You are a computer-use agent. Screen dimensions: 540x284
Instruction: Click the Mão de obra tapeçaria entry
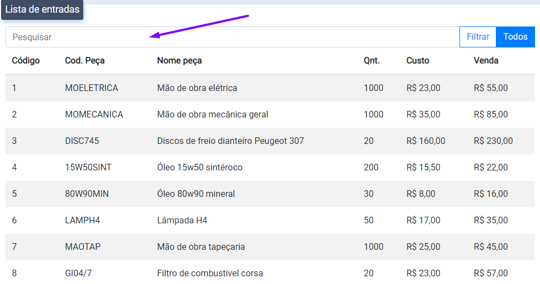point(201,247)
